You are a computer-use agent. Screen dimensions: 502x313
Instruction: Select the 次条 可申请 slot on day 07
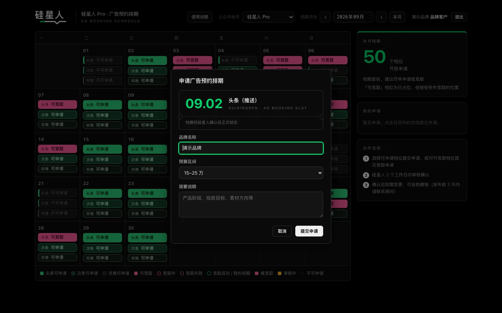coord(58,115)
